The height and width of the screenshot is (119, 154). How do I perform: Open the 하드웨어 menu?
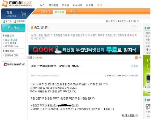tap(53, 5)
